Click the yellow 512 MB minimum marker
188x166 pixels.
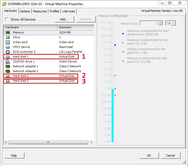[115, 95]
